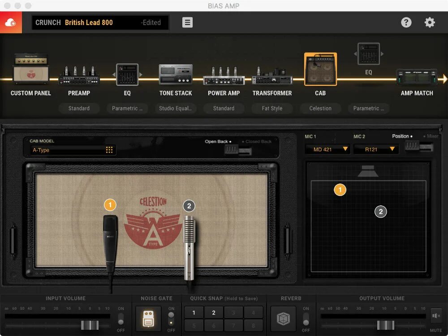The height and width of the screenshot is (336, 448).
Task: Toggle Noise Gate ON/OFF switch
Action: 171,319
